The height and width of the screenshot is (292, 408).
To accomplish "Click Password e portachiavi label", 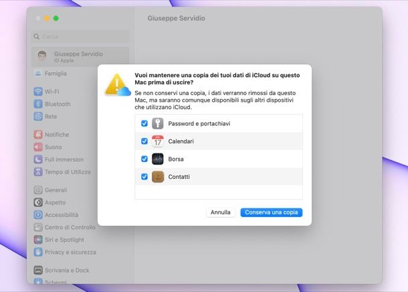I will click(199, 123).
